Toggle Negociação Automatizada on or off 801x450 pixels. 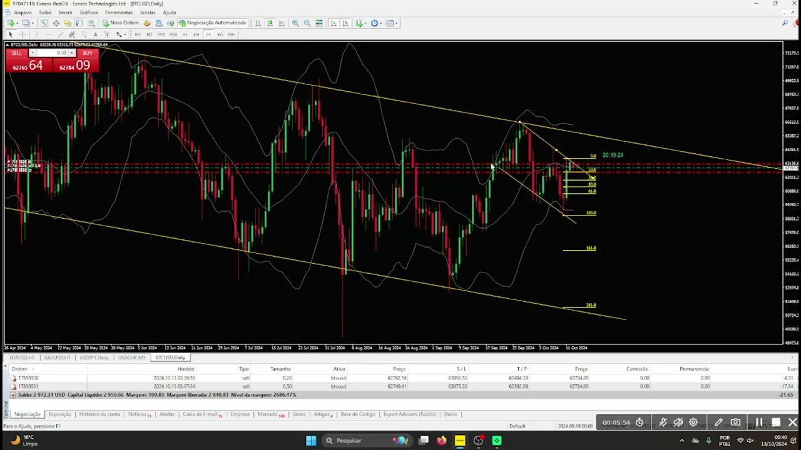point(212,23)
